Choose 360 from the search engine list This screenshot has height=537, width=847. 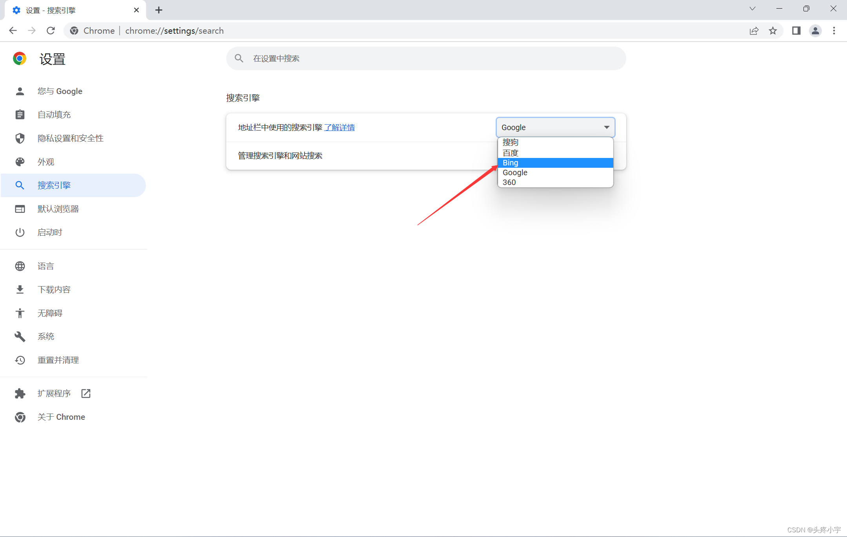pos(555,182)
